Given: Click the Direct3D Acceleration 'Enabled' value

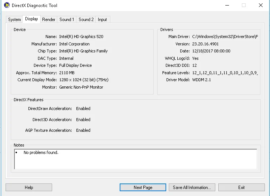Looking at the screenshot, I should (83, 120).
